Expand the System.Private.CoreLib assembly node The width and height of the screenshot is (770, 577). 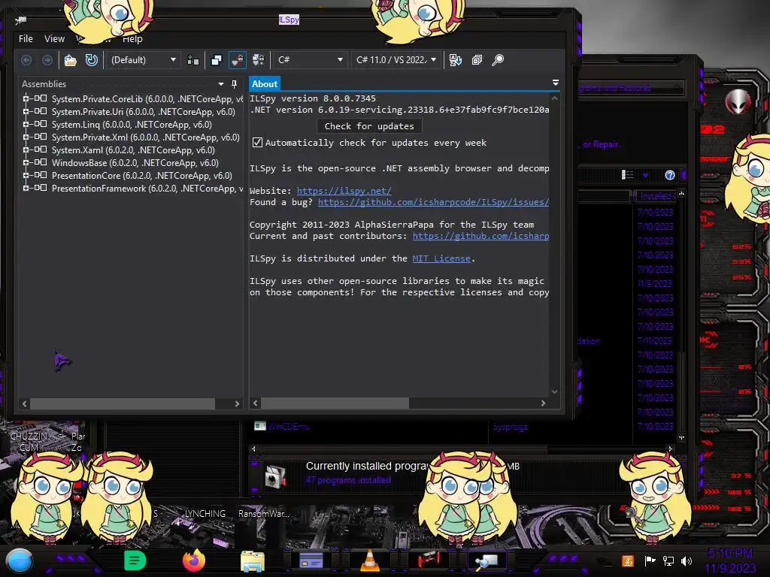(x=26, y=98)
